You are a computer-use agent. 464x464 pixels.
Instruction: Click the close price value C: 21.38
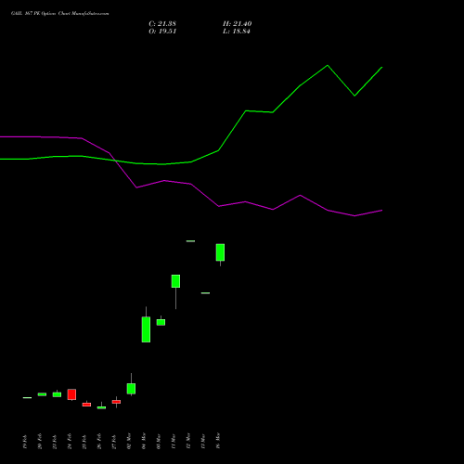[x=162, y=24]
